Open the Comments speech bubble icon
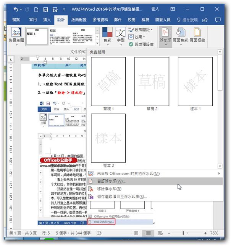Screen dimensions: 231x246 point(218,20)
